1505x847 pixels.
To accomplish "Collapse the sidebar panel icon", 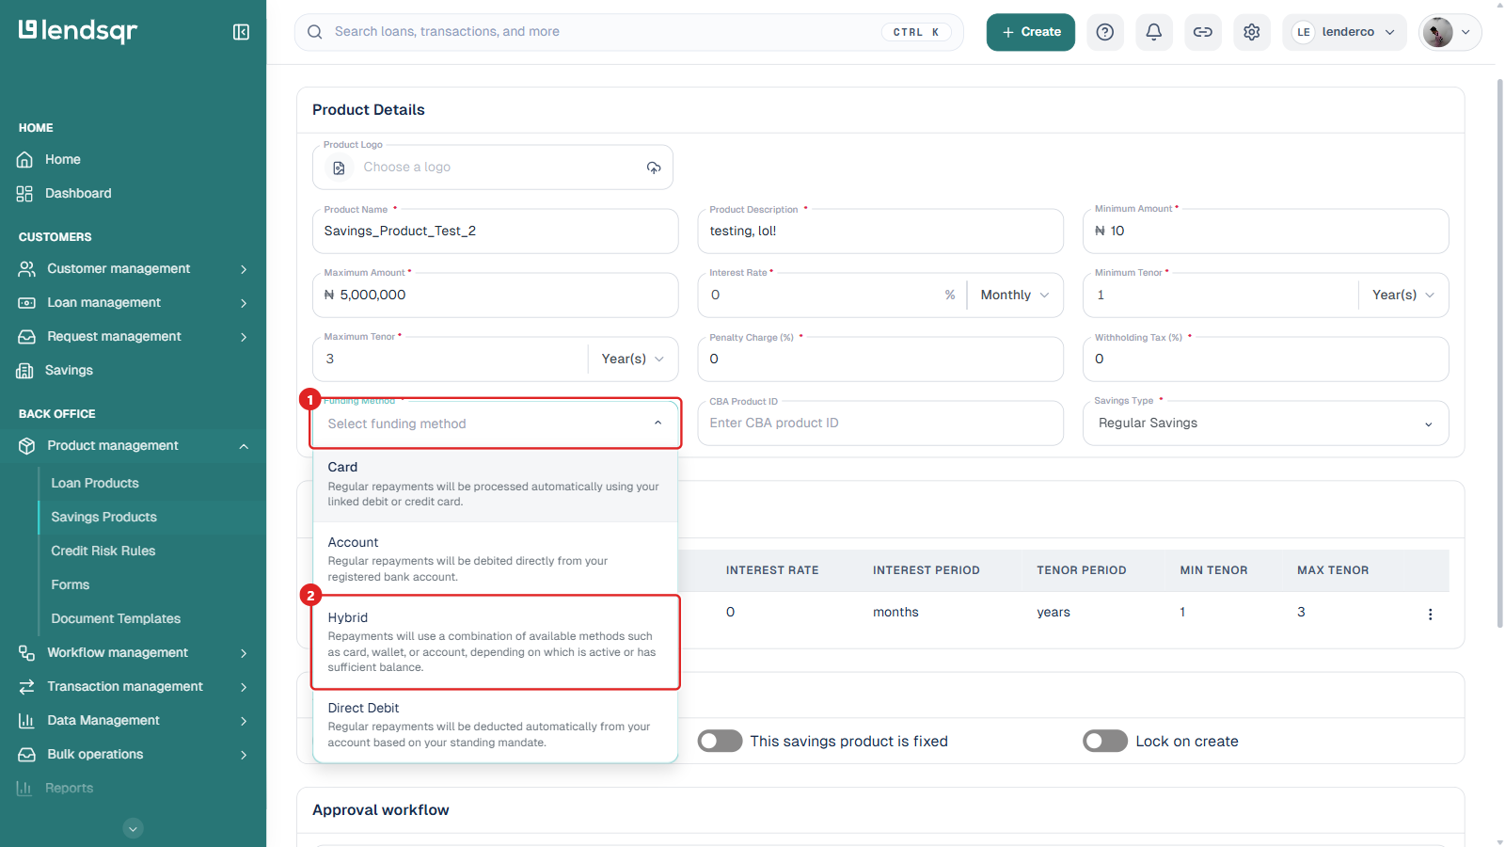I will coord(241,32).
